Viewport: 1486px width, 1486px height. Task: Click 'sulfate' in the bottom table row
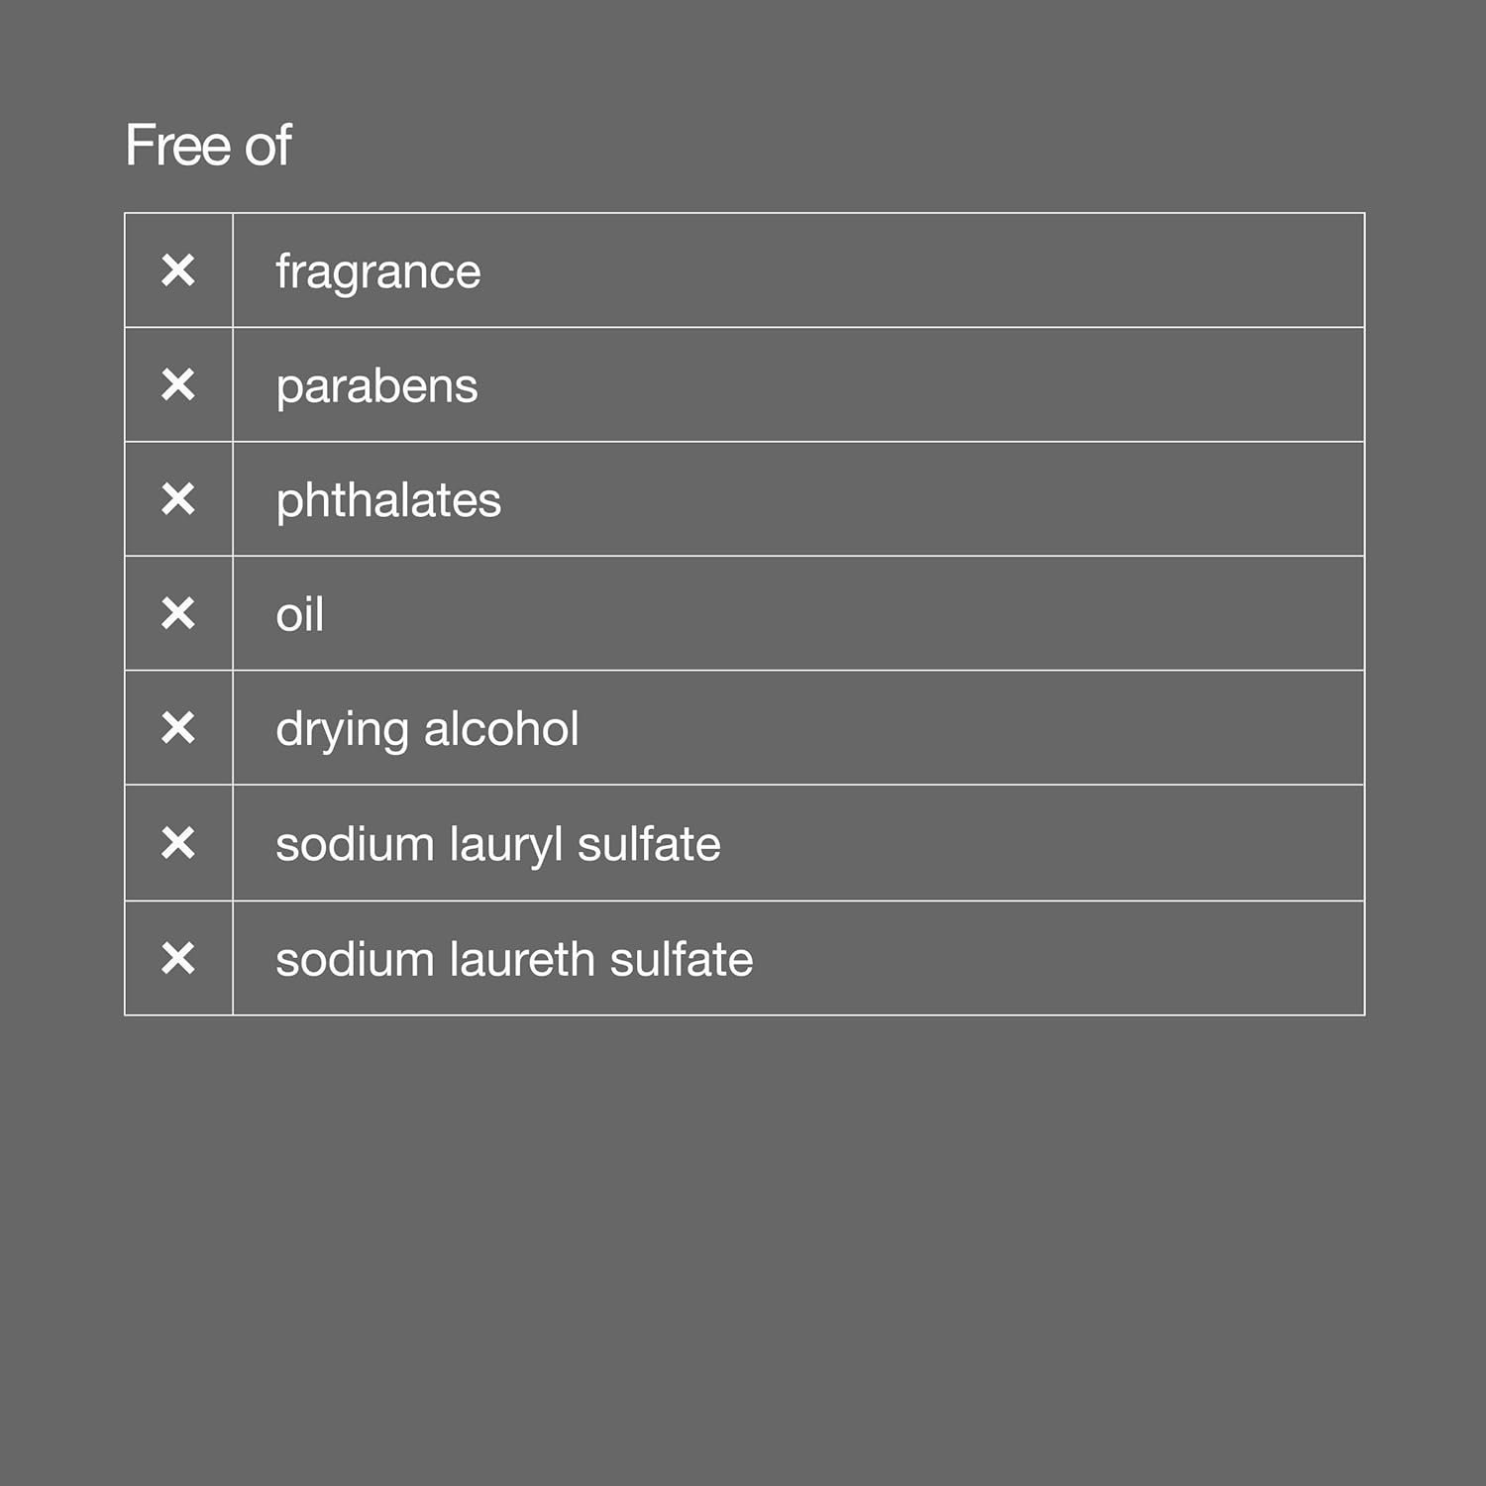(681, 959)
